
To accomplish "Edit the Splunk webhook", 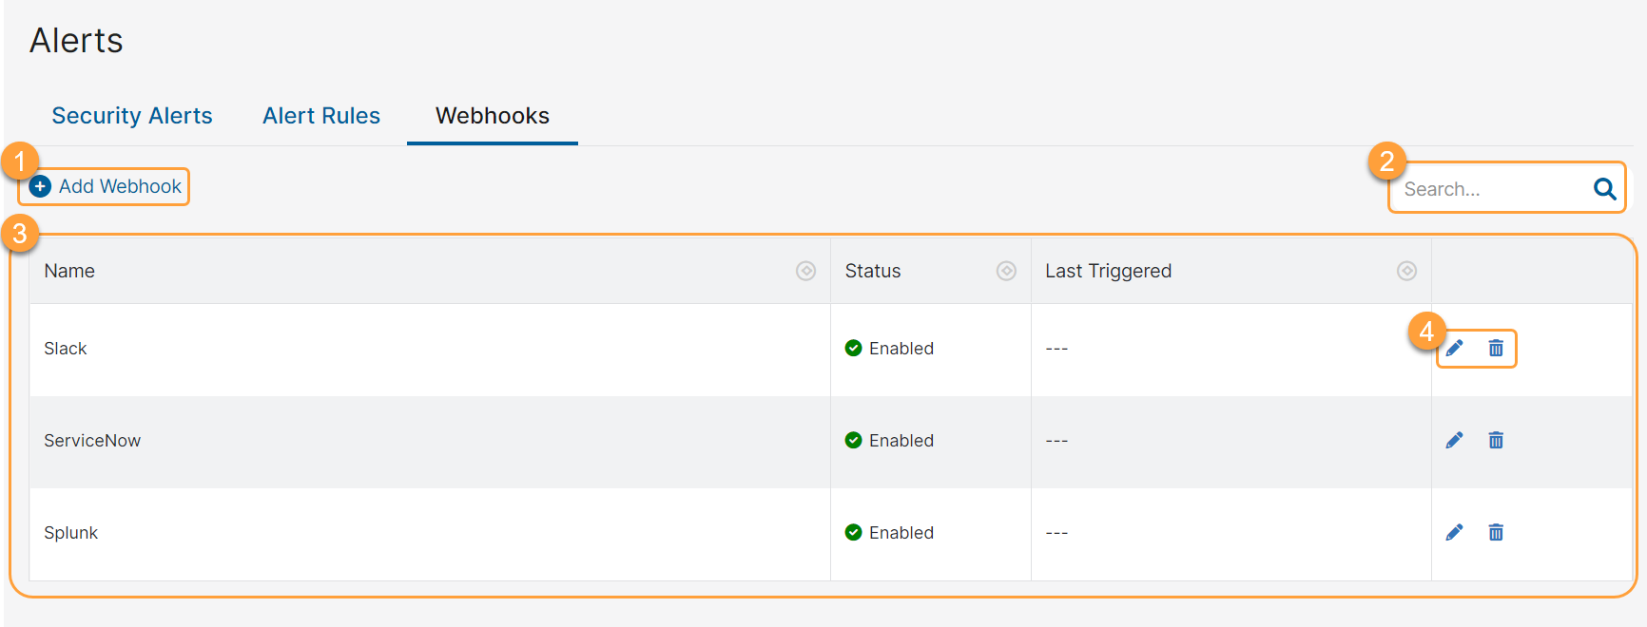I will click(x=1455, y=532).
